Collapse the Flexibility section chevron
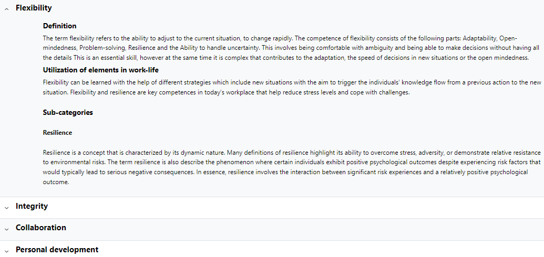This screenshot has height=257, width=544. click(x=6, y=9)
